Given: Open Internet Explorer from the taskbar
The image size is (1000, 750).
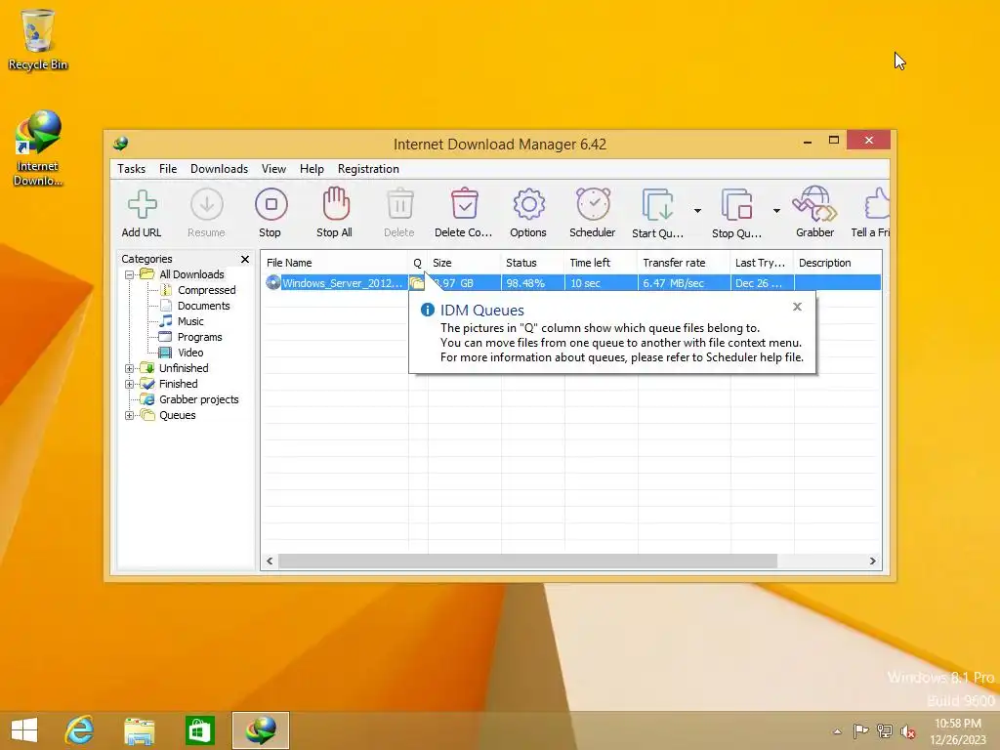Looking at the screenshot, I should pos(80,729).
